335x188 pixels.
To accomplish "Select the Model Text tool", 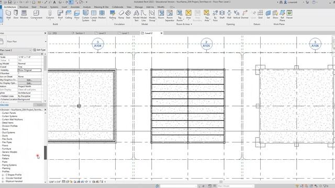I will 136,15.
